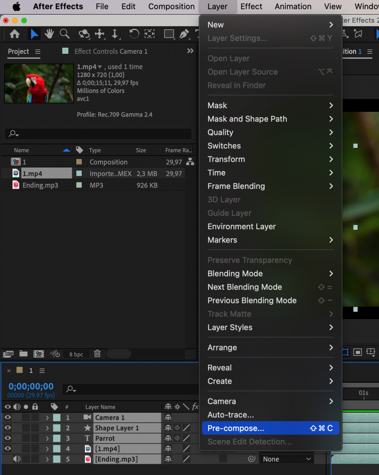The width and height of the screenshot is (379, 475).
Task: Click the label color swatch of Shape Layer 1
Action: tap(56, 428)
